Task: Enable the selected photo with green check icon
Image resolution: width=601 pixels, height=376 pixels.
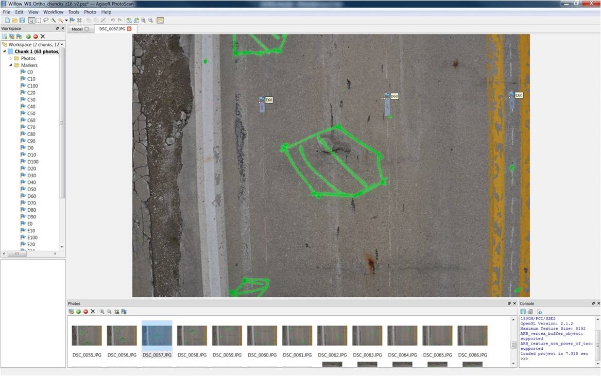Action: coord(78,311)
